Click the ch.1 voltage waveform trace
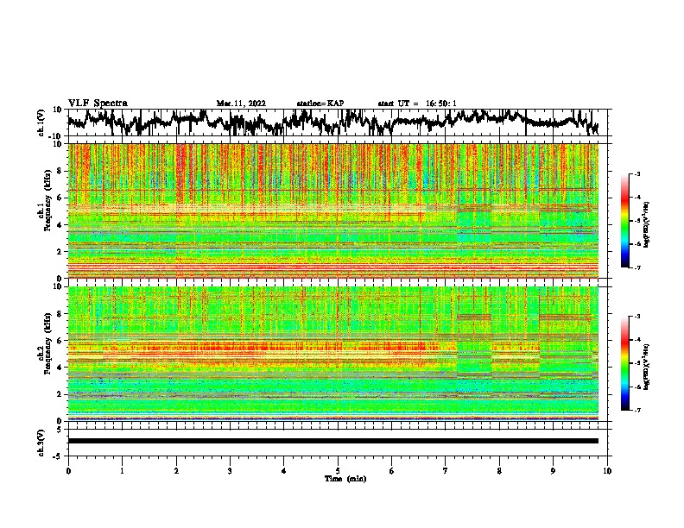The width and height of the screenshot is (684, 528). pos(332,122)
